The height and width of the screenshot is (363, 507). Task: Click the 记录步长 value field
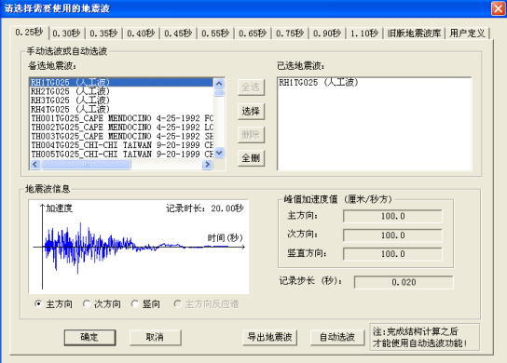click(x=404, y=282)
